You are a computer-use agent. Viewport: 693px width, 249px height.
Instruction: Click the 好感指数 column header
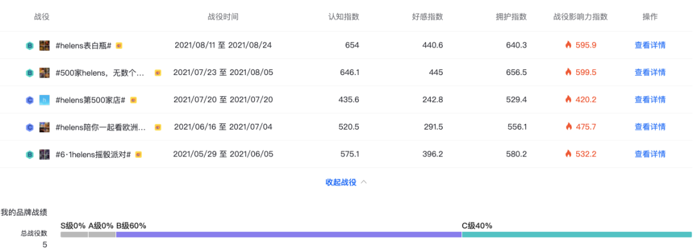point(427,17)
